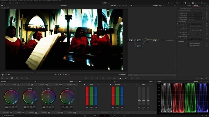The height and width of the screenshot is (117, 209).
Task: Show the Keyframes panel
Action: coord(197,78)
